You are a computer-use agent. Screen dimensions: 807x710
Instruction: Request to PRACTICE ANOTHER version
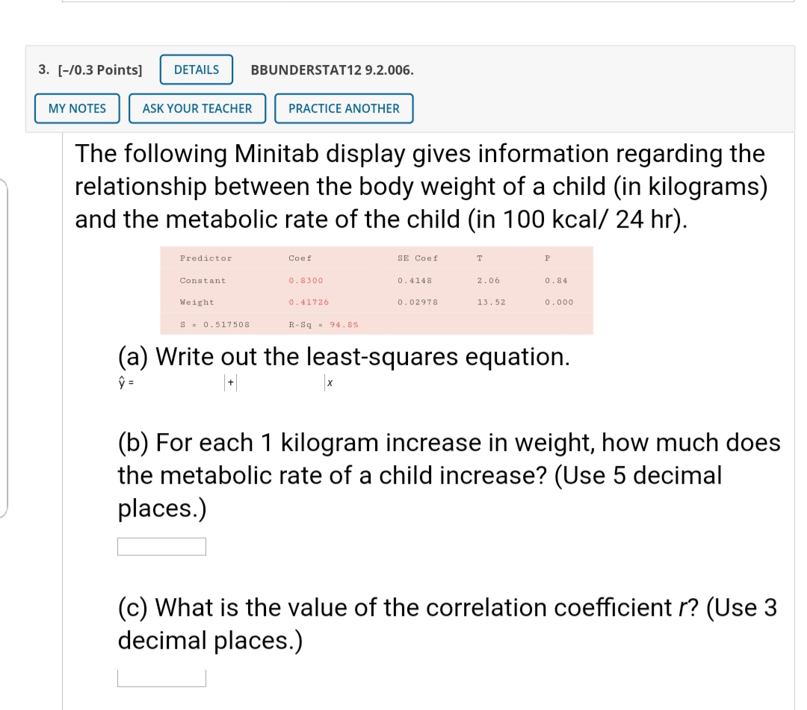point(344,108)
